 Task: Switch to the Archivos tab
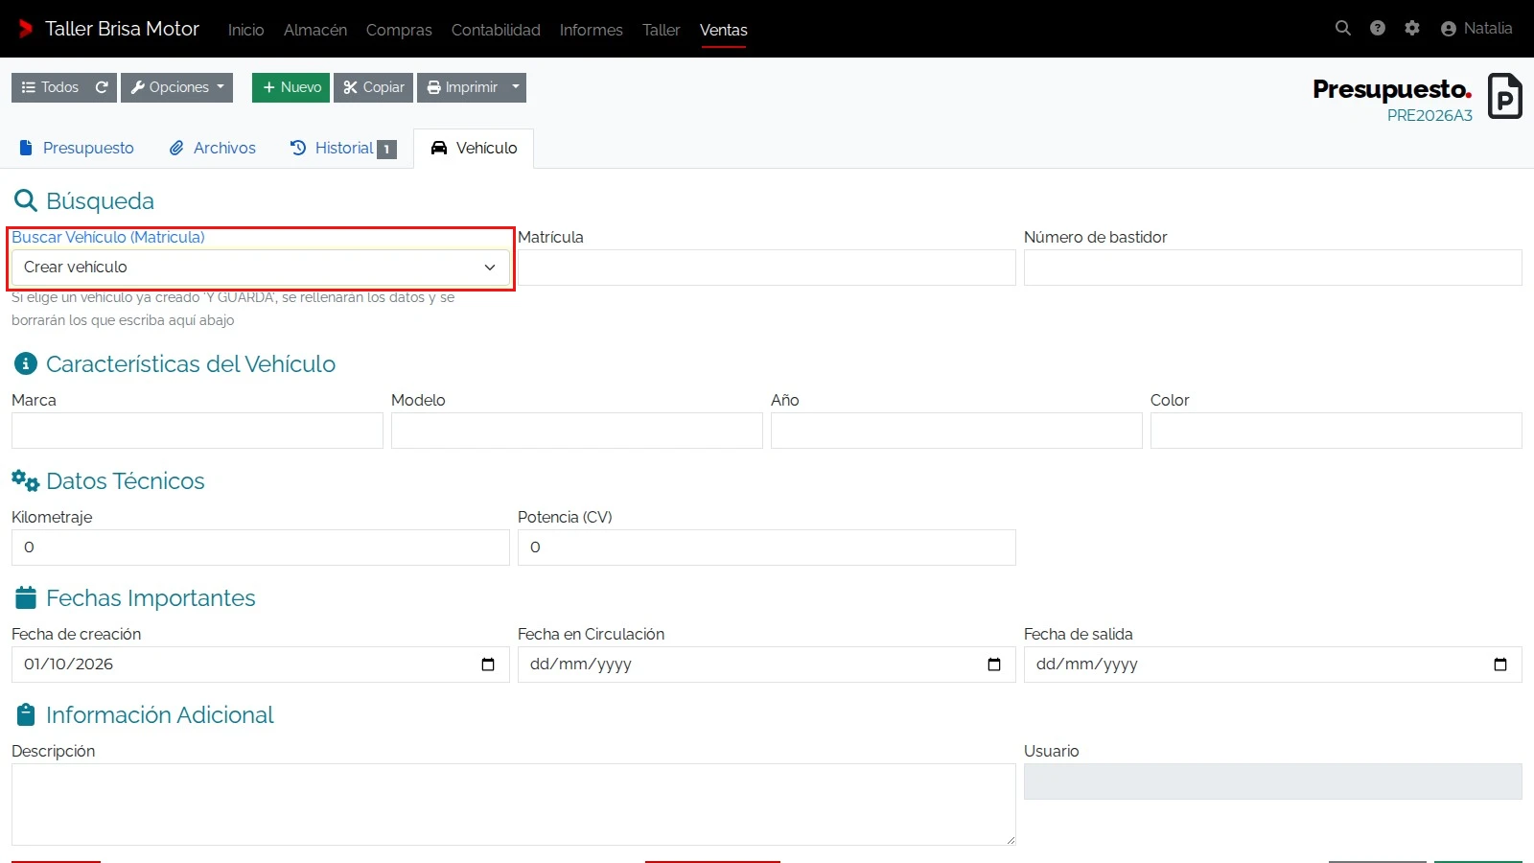point(213,148)
